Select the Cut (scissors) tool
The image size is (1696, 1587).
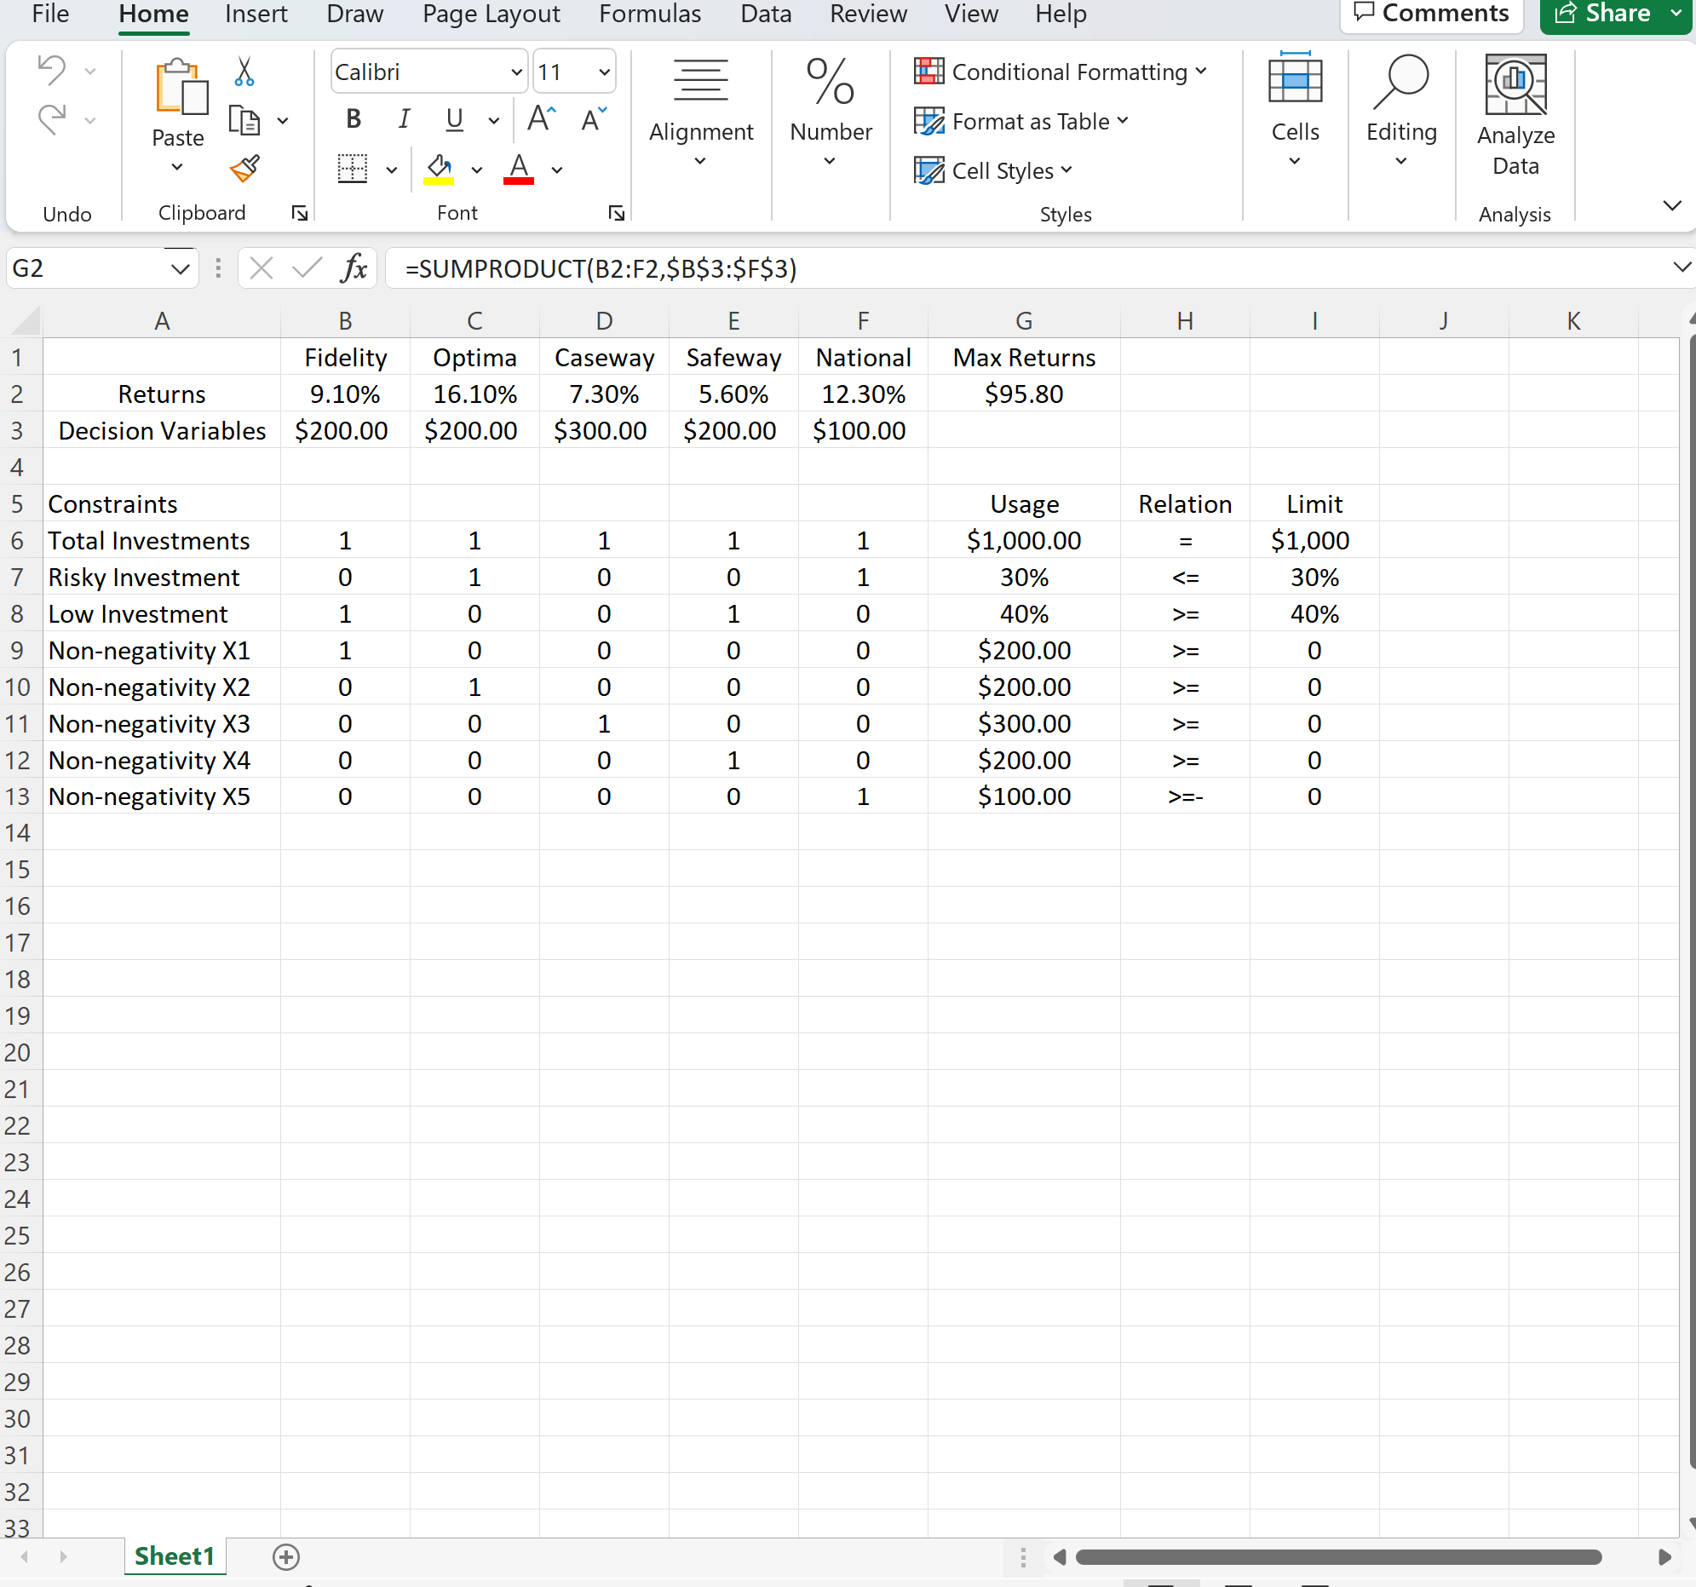point(244,72)
